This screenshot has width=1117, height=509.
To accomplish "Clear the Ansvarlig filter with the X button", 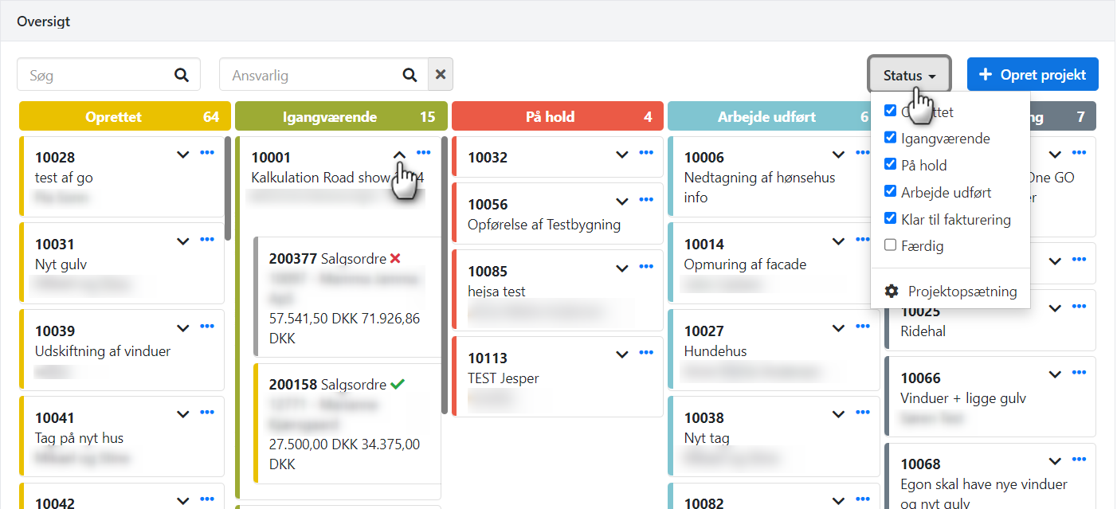I will 440,75.
